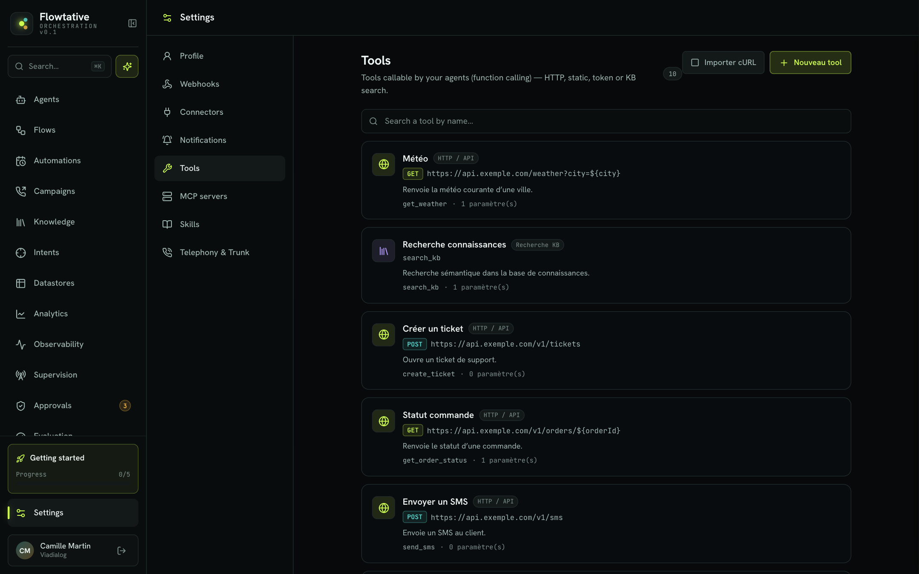Screen dimensions: 919x574
Task: Open the Connectors settings page
Action: tap(220, 112)
